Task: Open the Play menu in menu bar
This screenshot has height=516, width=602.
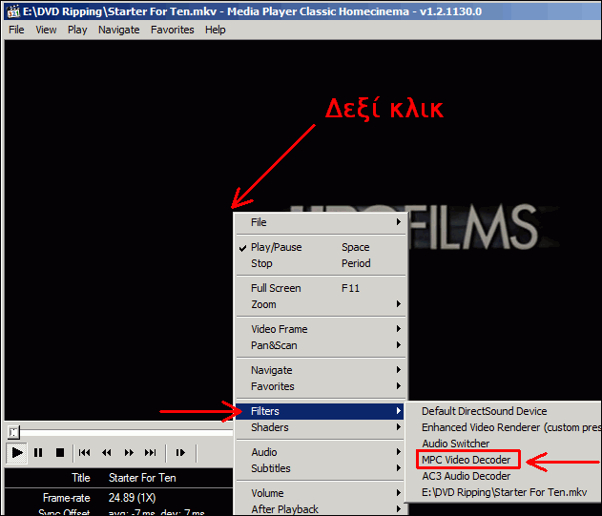Action: click(x=77, y=30)
